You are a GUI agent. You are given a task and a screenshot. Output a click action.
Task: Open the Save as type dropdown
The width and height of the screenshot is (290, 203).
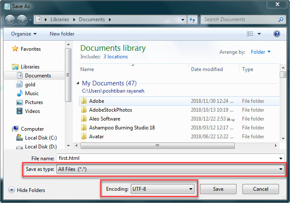170,169
